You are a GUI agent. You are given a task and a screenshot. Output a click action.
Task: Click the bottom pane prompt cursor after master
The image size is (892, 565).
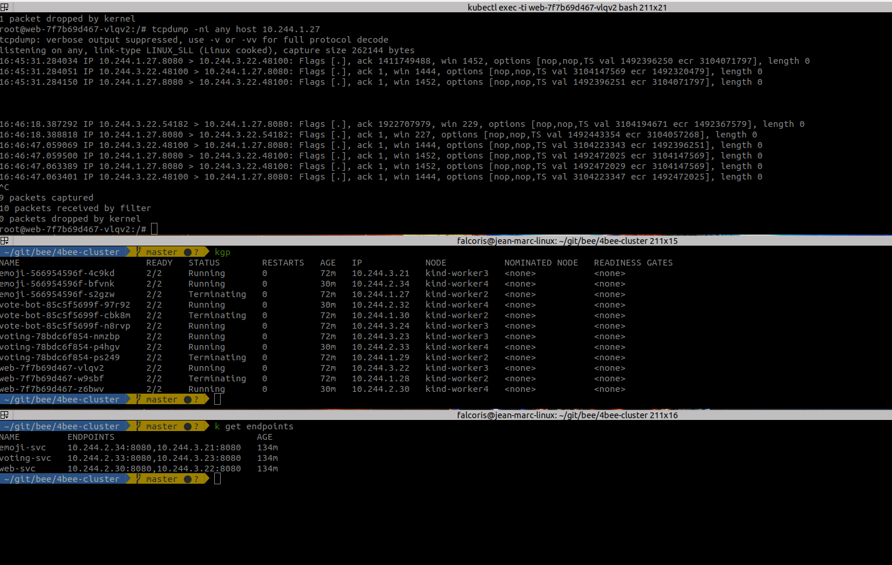[218, 479]
